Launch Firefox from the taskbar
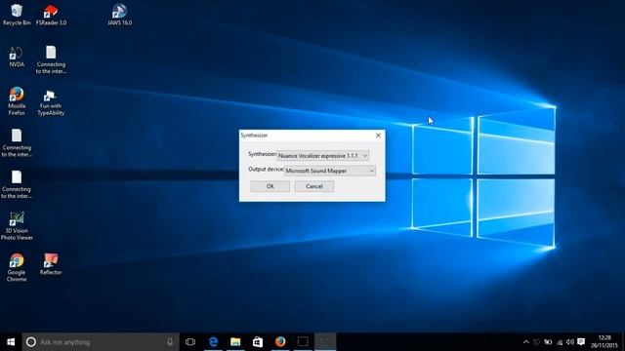Image resolution: width=625 pixels, height=351 pixels. point(280,342)
